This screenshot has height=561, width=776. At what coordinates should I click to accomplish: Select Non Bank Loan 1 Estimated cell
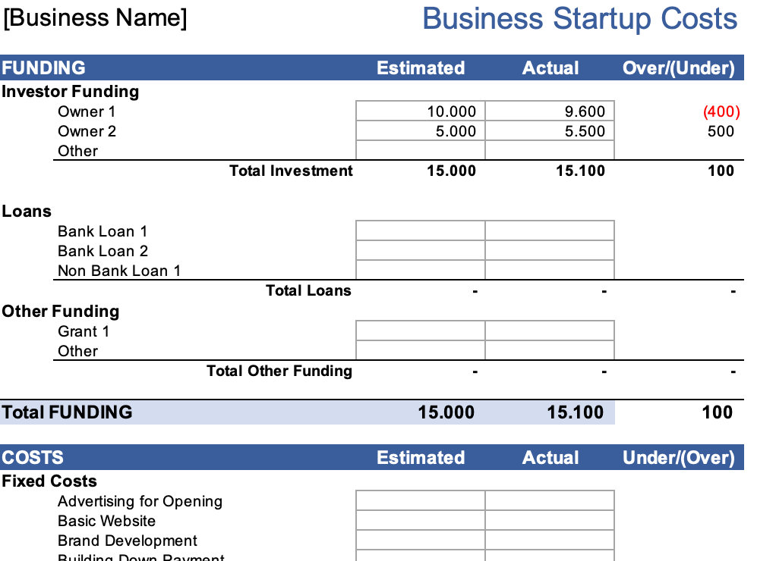[x=420, y=271]
